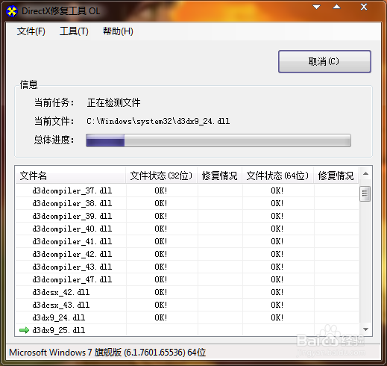Image resolution: width=387 pixels, height=366 pixels.
Task: Click the up-triangle title bar button
Action: point(336,7)
